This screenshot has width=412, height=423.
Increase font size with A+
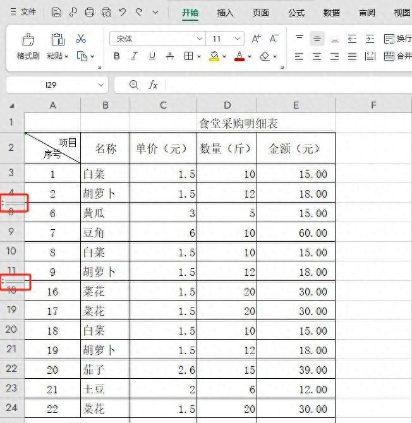click(256, 39)
